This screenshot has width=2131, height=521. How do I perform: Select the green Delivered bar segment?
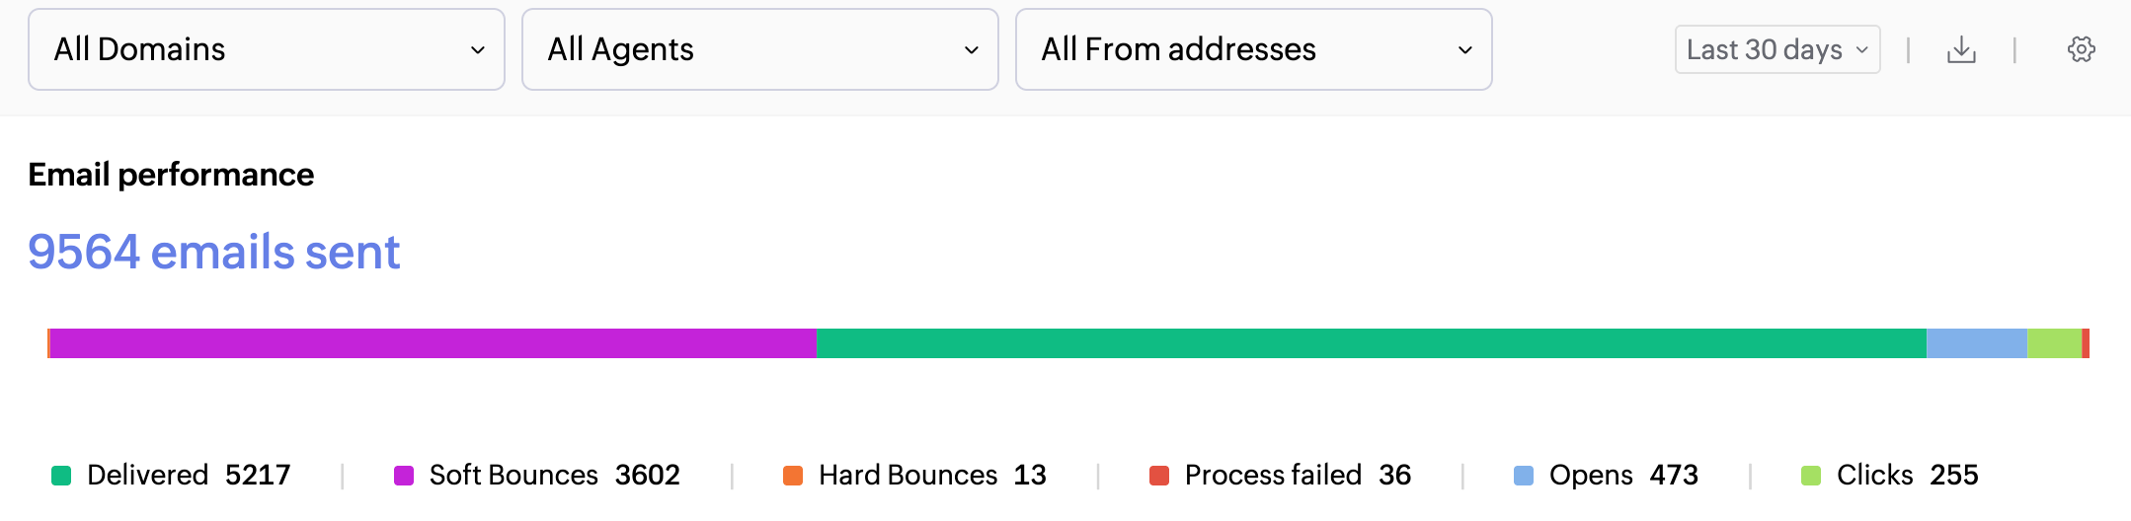[x=1372, y=343]
